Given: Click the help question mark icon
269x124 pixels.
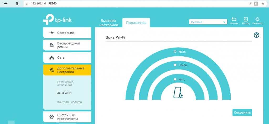Looking at the screenshot, I should tap(256, 35).
